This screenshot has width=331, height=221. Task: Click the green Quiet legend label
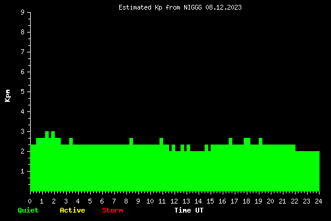[x=28, y=210]
